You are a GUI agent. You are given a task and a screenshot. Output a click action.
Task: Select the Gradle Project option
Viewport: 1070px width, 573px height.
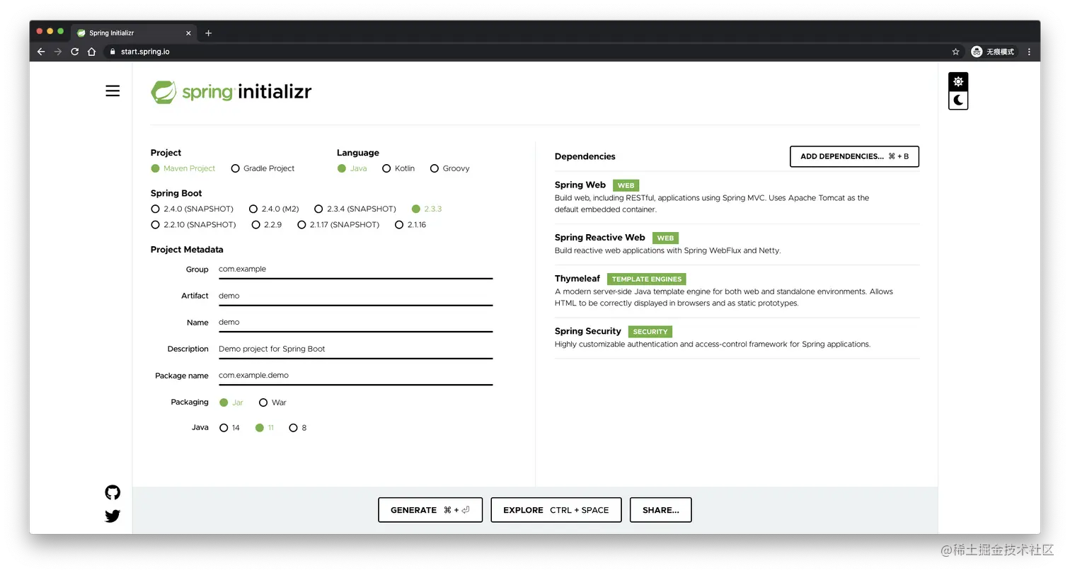coord(263,168)
